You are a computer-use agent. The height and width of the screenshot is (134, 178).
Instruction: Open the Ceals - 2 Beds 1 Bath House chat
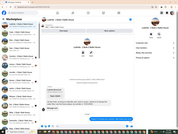(19, 33)
